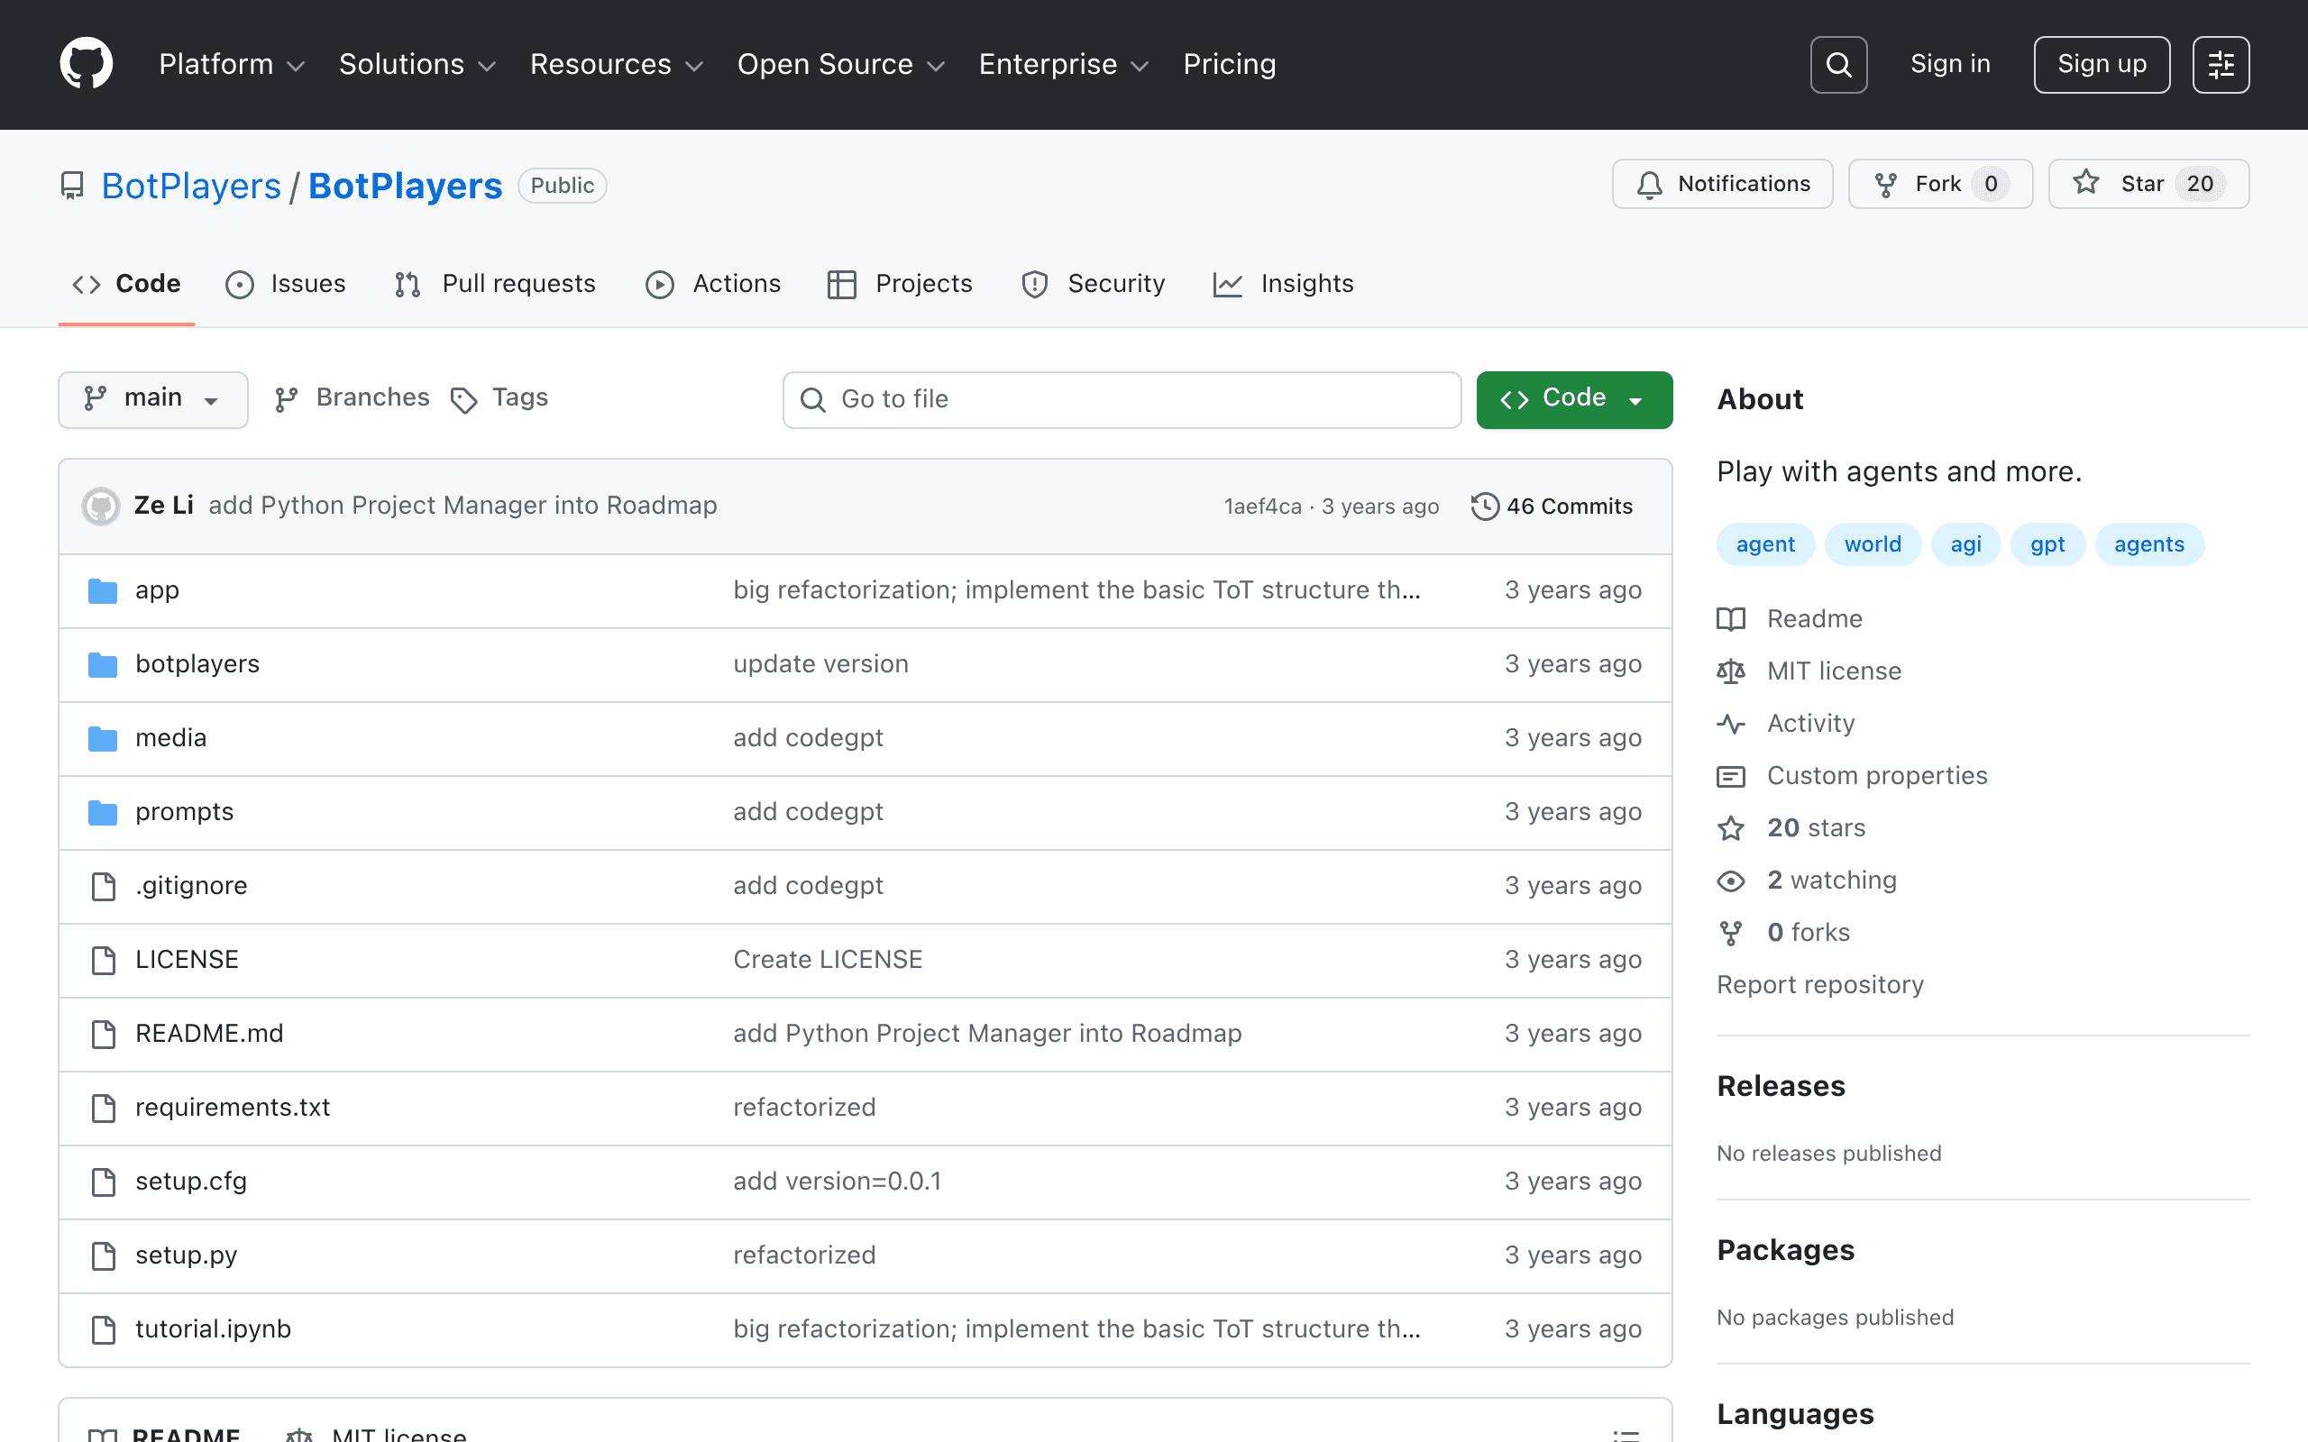Viewport: 2308px width, 1442px height.
Task: Open the appearance settings sliders icon
Action: [x=2221, y=65]
